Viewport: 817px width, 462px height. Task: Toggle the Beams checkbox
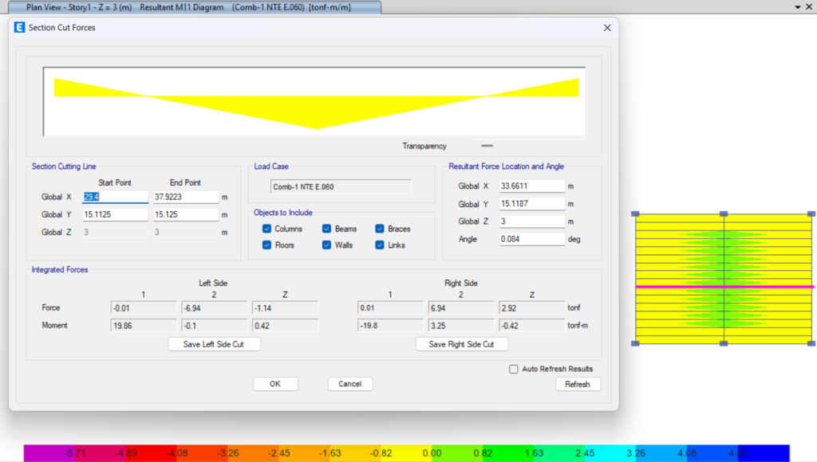pos(327,229)
